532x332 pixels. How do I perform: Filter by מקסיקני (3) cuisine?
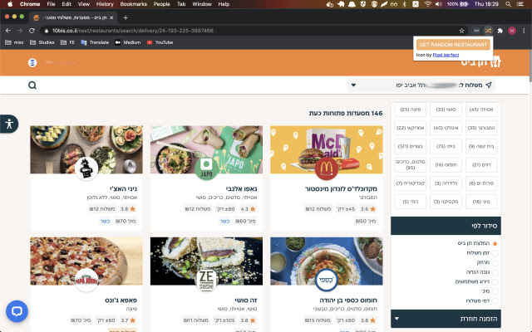pyautogui.click(x=446, y=202)
